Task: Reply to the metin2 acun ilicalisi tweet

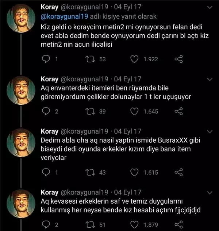Action: point(46,59)
